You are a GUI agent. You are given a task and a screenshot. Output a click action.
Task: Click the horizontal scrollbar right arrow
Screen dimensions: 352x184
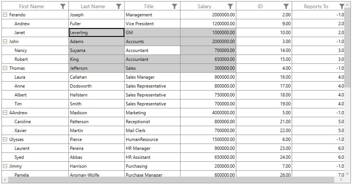[341, 180]
